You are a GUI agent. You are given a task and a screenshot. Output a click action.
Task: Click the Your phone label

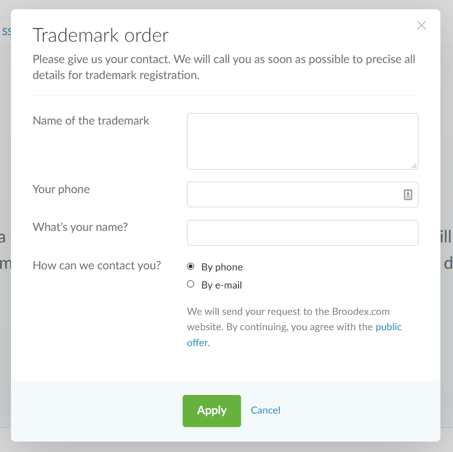pyautogui.click(x=61, y=189)
